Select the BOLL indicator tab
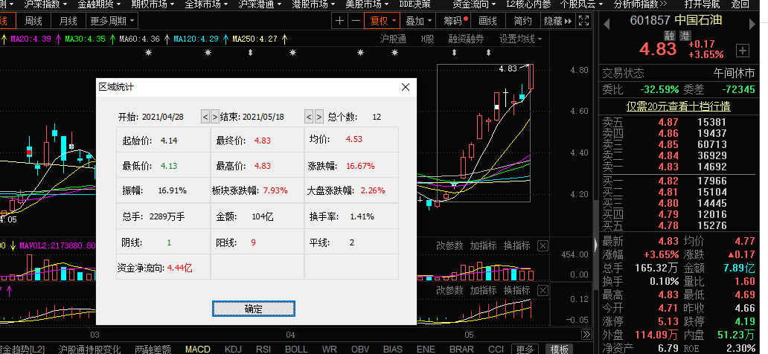The image size is (768, 354). tap(296, 349)
